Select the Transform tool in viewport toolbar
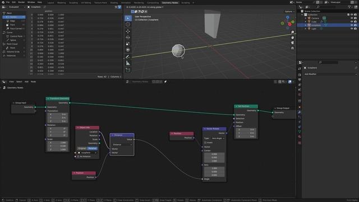 point(128,50)
